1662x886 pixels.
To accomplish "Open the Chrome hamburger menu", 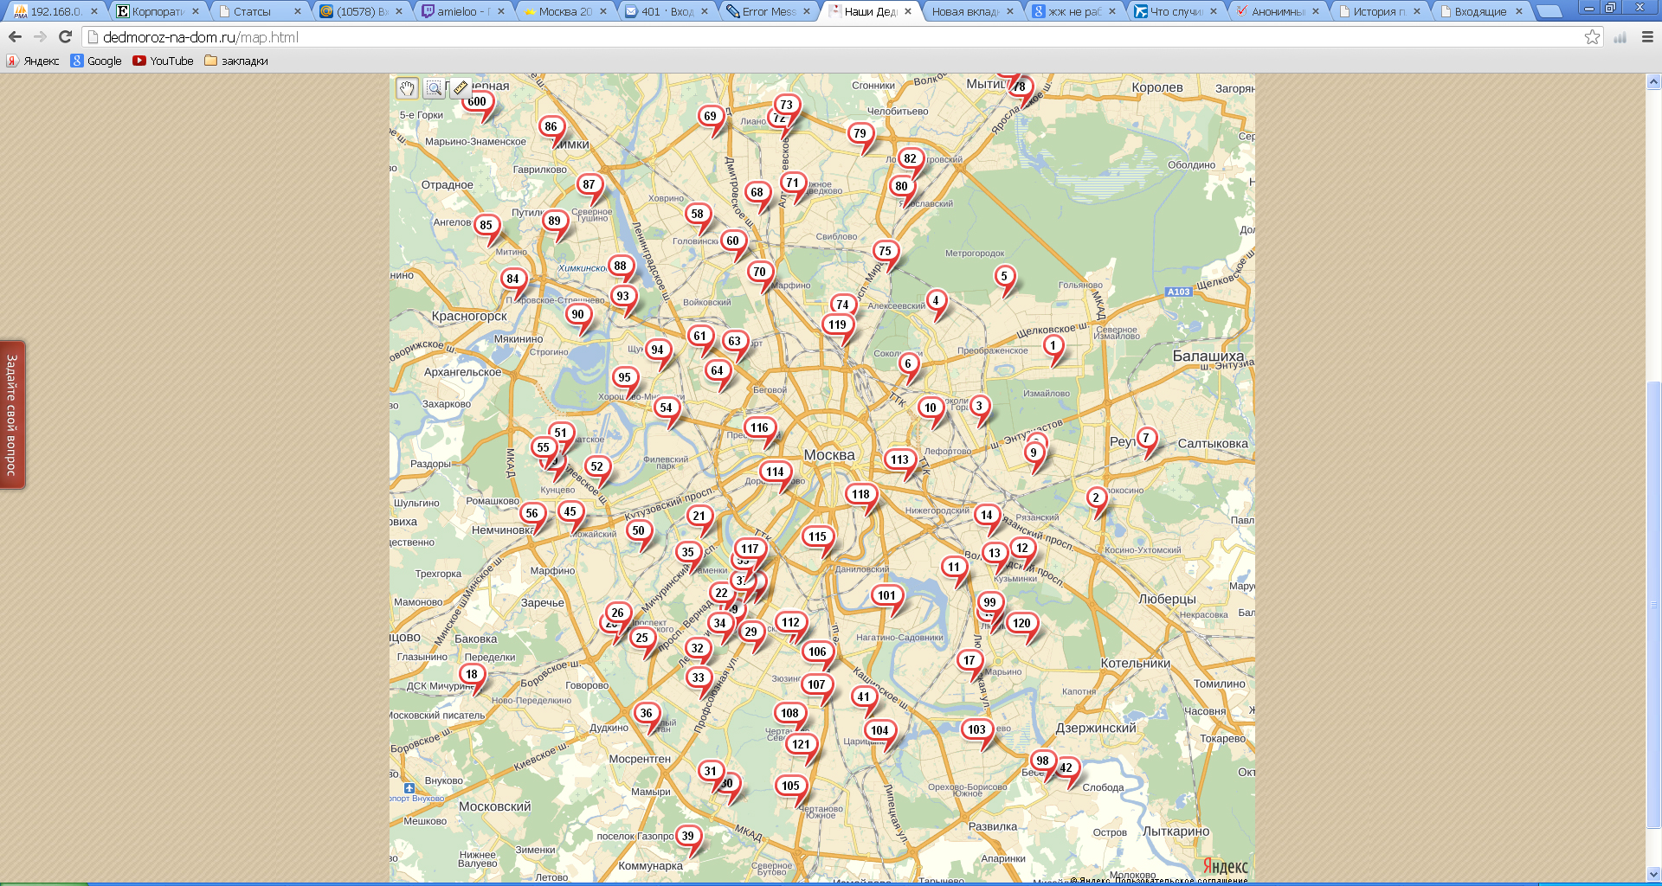I will click(1647, 37).
